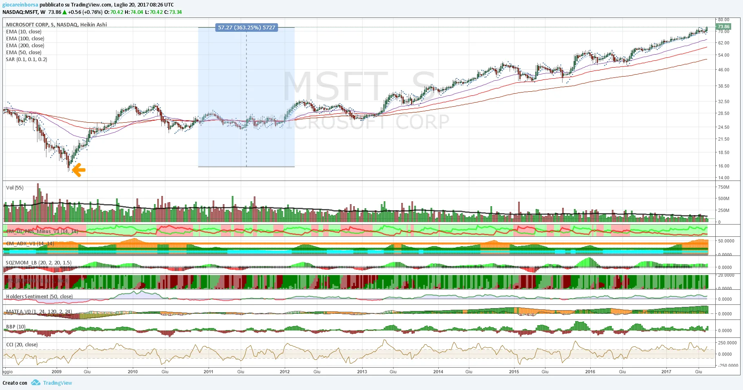Click 2016 on the time axis
This screenshot has height=390, width=743.
tap(590, 372)
